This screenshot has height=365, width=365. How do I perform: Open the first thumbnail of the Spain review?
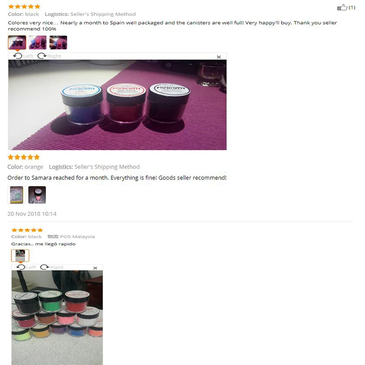pyautogui.click(x=17, y=42)
